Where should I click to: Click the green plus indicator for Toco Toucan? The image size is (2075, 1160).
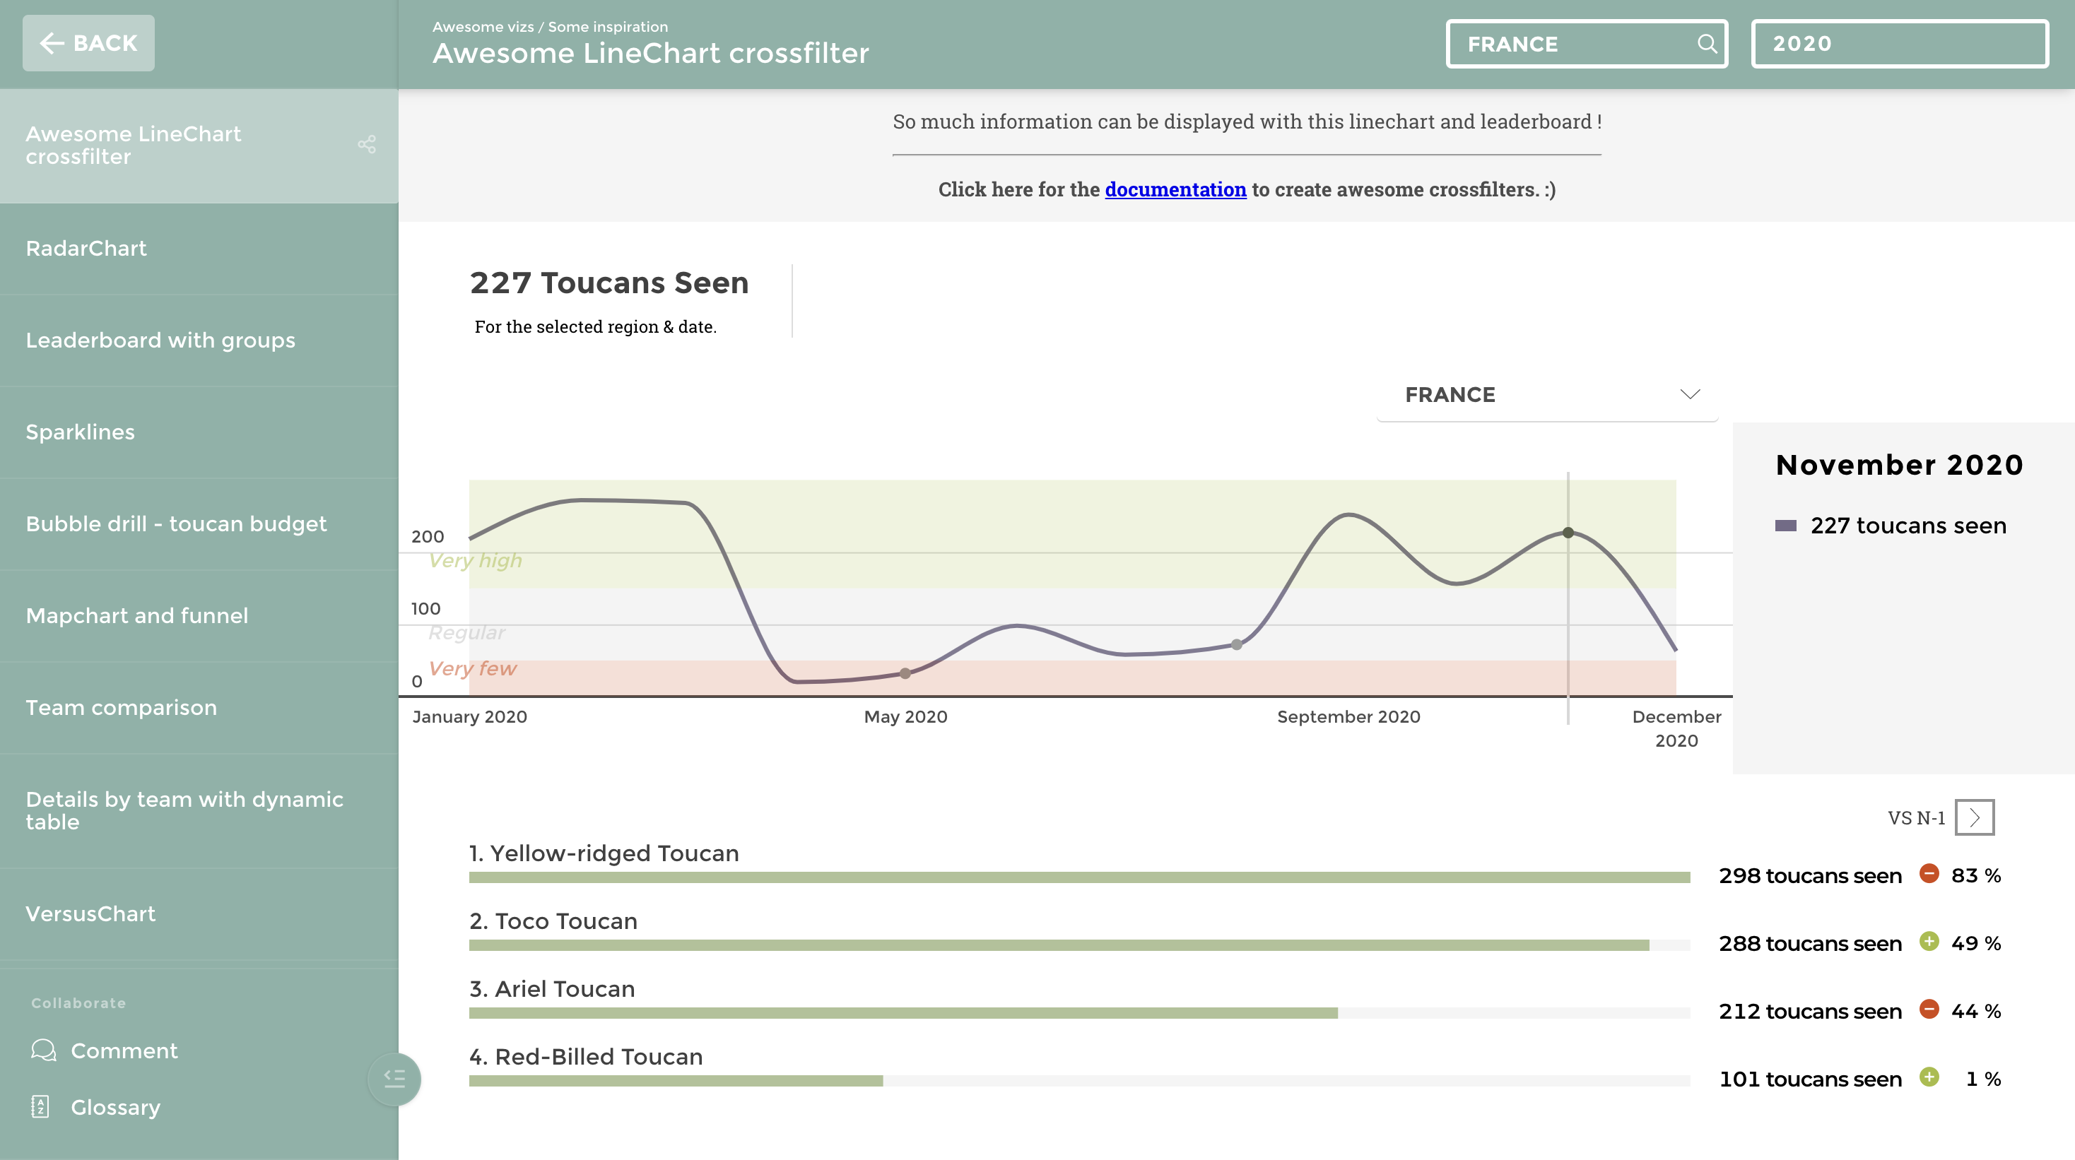(1929, 941)
